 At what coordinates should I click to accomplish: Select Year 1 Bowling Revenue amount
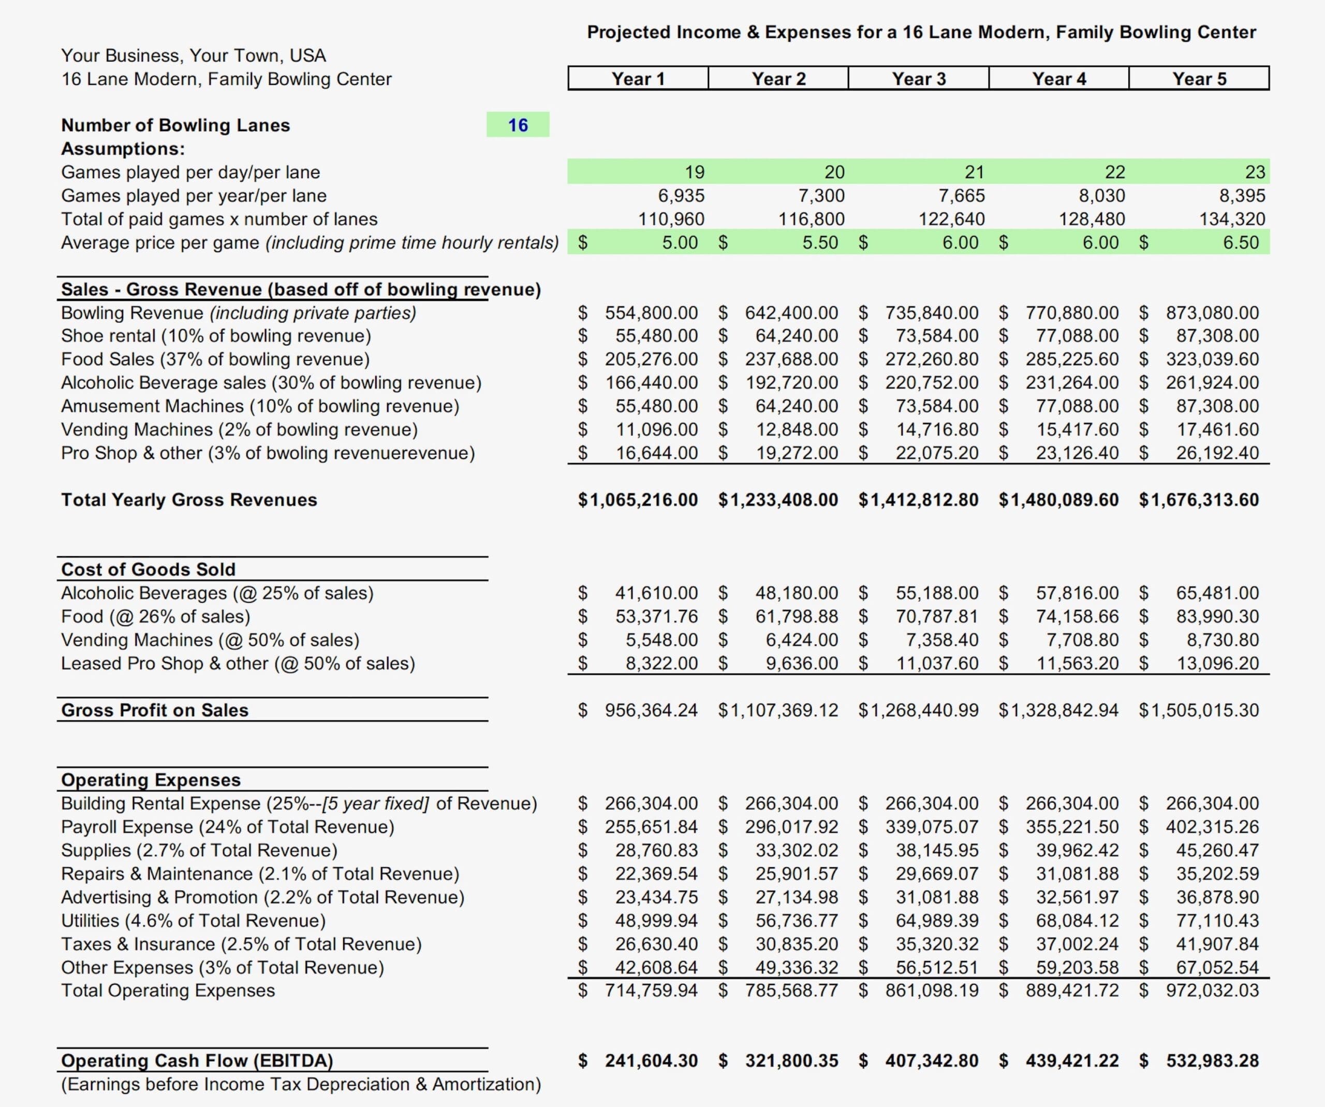click(638, 312)
